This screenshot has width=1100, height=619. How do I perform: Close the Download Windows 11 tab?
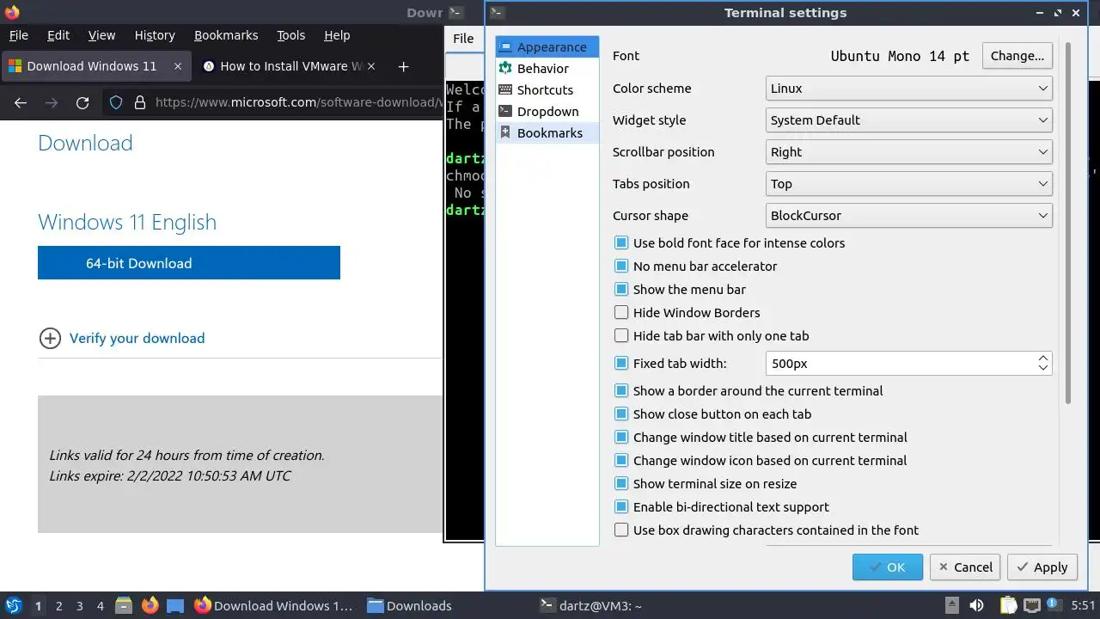pyautogui.click(x=178, y=66)
